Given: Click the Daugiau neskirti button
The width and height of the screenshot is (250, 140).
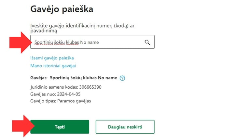Looking at the screenshot, I should [125, 127].
